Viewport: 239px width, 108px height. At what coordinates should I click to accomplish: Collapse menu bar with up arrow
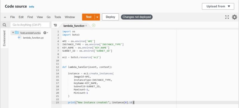pos(5,17)
